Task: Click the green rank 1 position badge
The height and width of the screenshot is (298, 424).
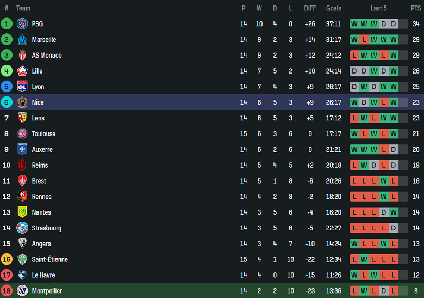Action: pyautogui.click(x=7, y=23)
